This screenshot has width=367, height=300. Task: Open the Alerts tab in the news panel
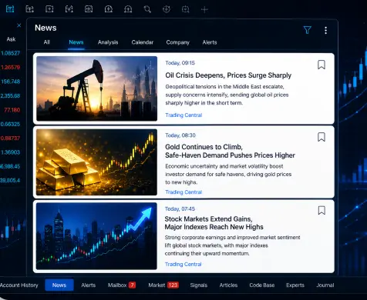pyautogui.click(x=210, y=42)
